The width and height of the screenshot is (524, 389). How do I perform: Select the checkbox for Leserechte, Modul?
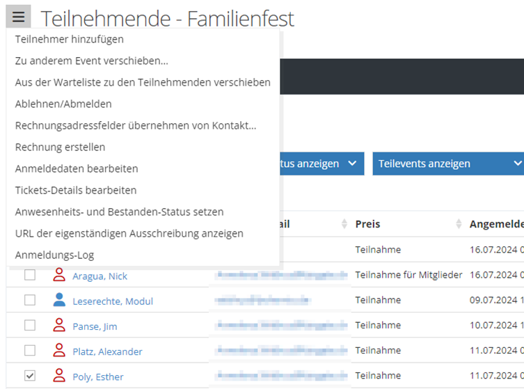(x=30, y=301)
